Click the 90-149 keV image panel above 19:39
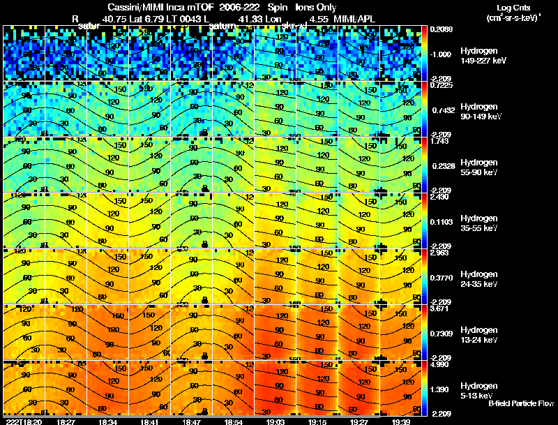The image size is (558, 425). click(400, 109)
